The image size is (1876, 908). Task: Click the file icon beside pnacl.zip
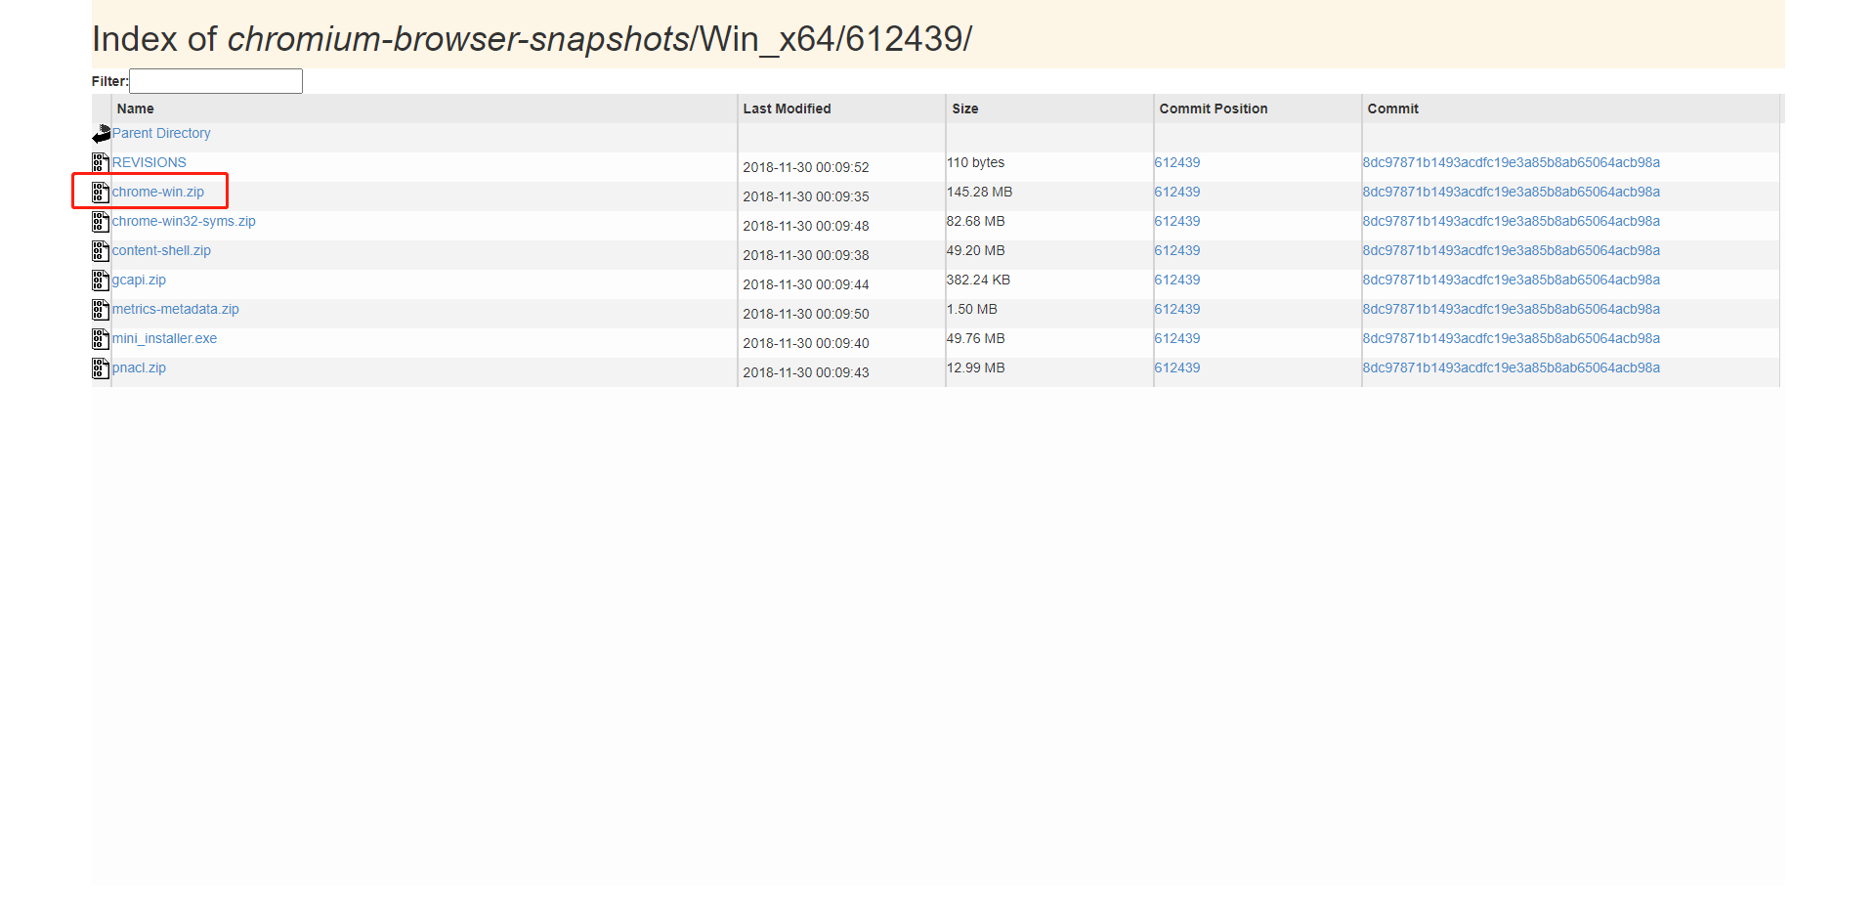click(x=101, y=368)
